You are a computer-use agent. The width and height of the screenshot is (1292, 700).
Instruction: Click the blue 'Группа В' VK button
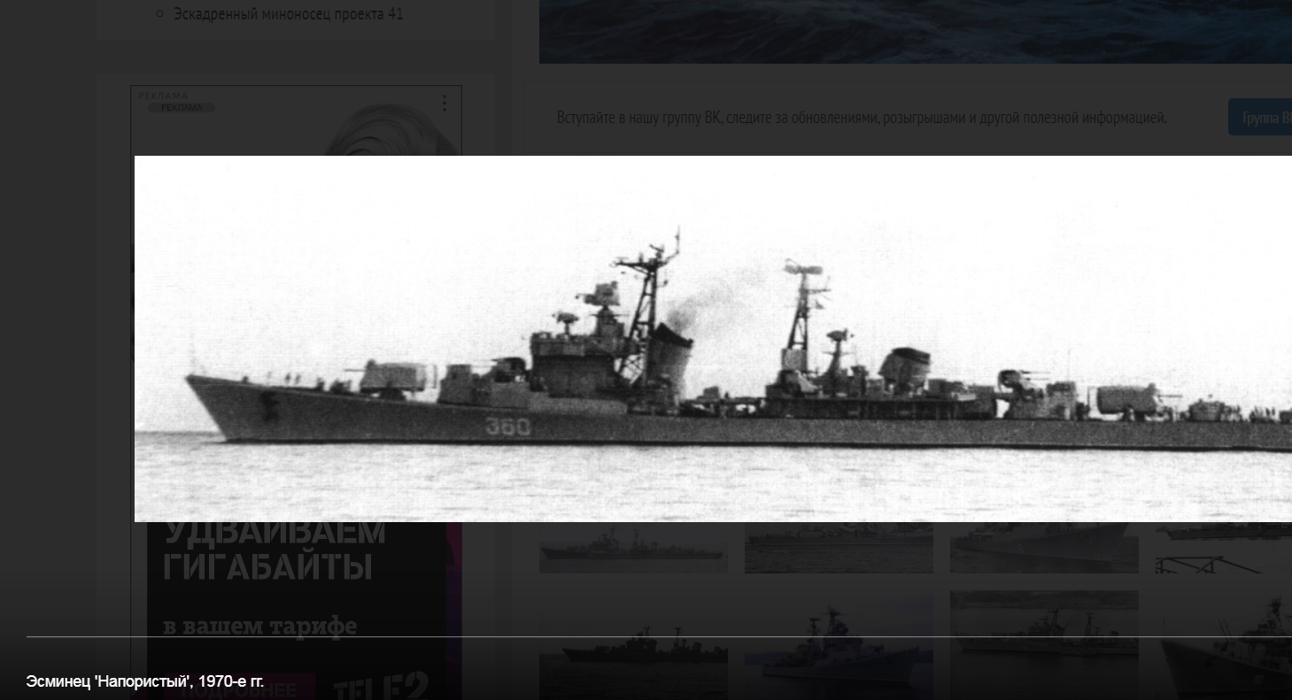pos(1260,118)
